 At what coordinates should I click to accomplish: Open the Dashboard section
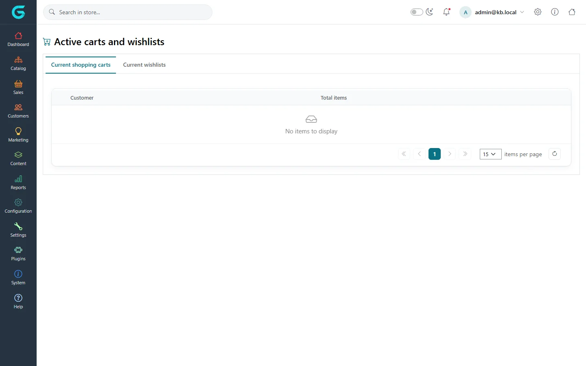(18, 39)
